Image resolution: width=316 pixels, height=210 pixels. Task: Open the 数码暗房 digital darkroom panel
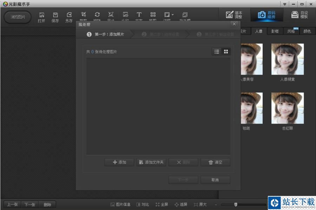(266, 15)
